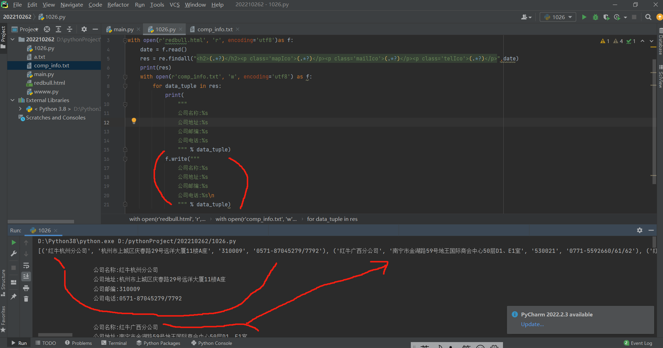663x348 pixels.
Task: Clear all Run console output trash icon
Action: [26, 299]
